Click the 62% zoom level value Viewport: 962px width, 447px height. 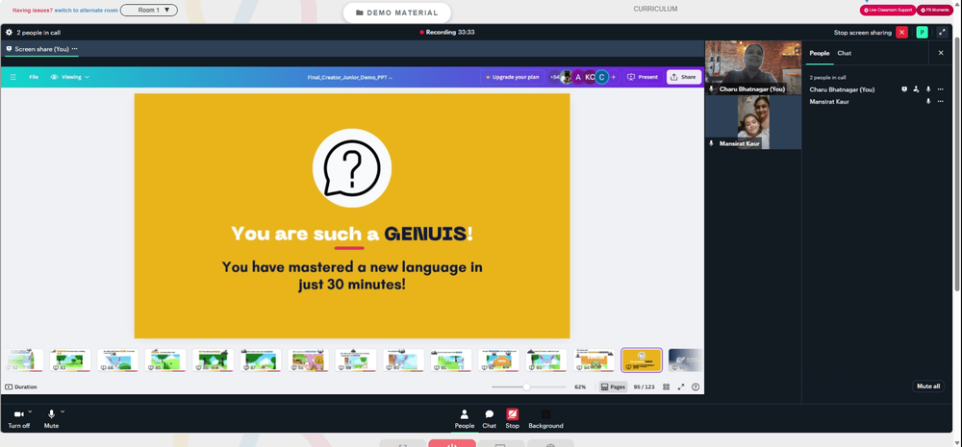tap(580, 386)
